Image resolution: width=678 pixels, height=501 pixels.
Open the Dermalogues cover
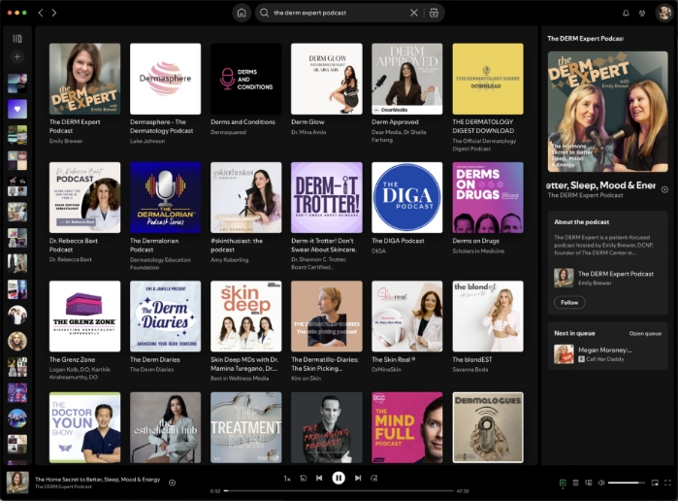(x=488, y=428)
